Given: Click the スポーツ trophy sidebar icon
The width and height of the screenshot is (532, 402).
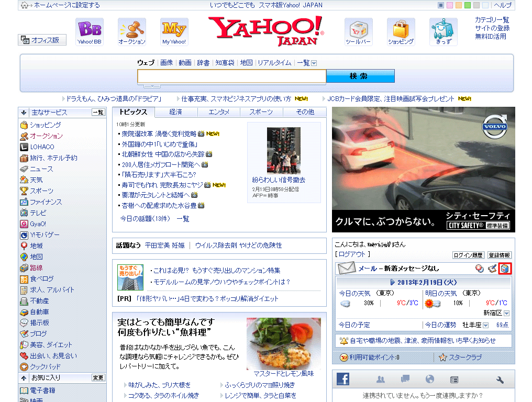Looking at the screenshot, I should (24, 191).
